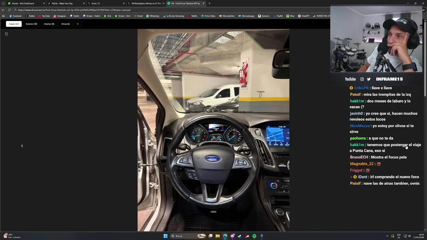Switch to the Inicio / X tab
Image resolution: width=427 pixels, height=240 pixels.
[x=106, y=3]
